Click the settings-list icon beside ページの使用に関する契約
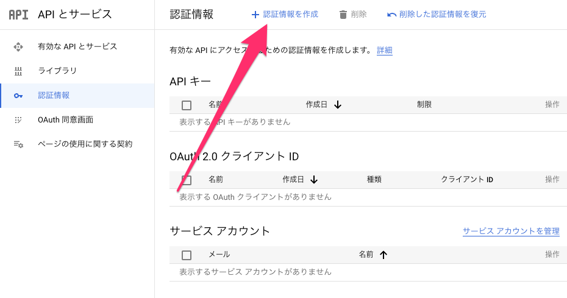Image resolution: width=567 pixels, height=298 pixels. pos(18,144)
